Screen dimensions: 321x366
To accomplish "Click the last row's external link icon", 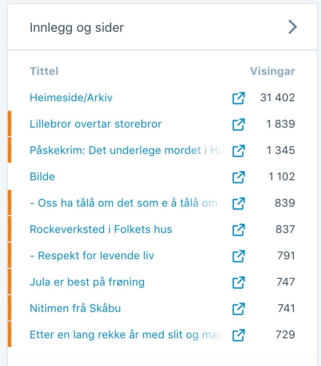I will 239,335.
